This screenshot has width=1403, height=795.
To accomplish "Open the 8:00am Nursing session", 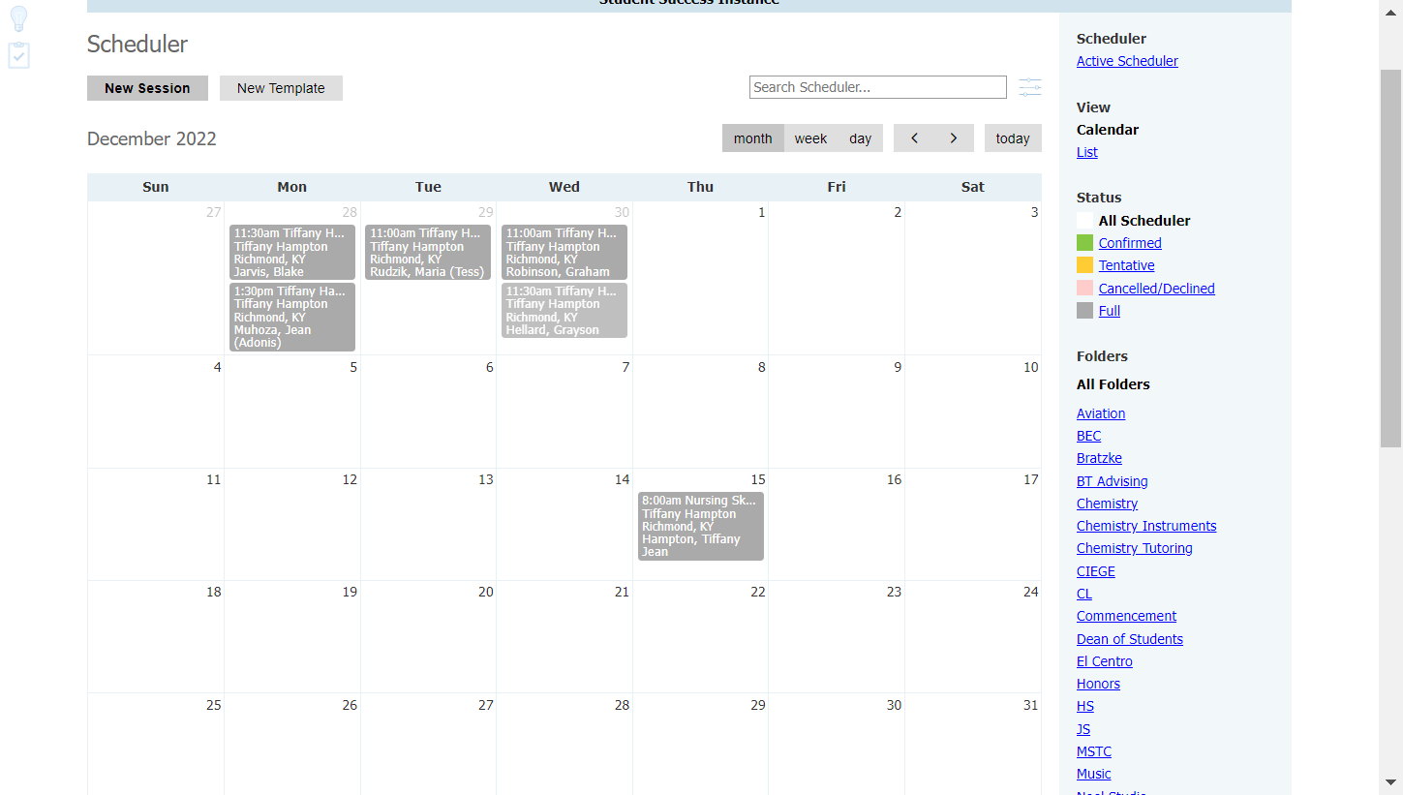I will (701, 526).
